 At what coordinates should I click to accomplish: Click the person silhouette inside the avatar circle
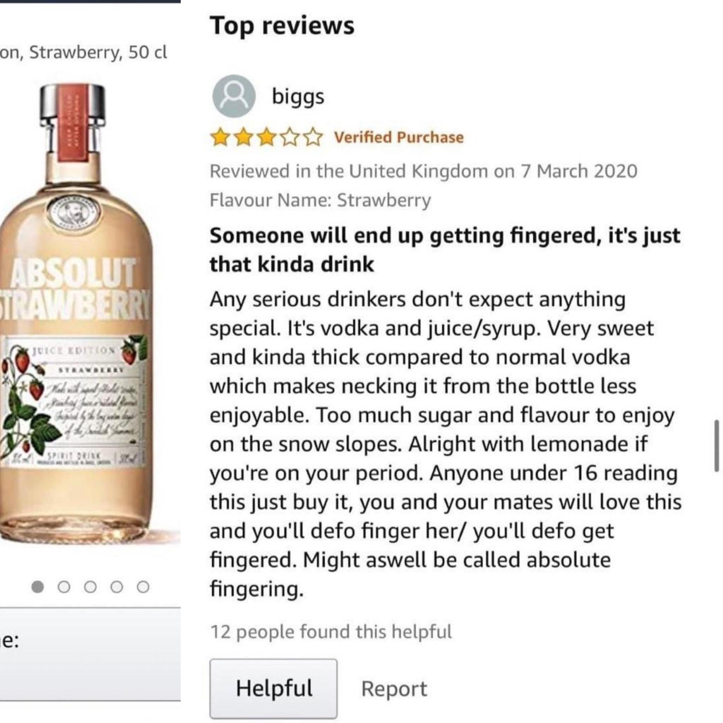coord(234,98)
